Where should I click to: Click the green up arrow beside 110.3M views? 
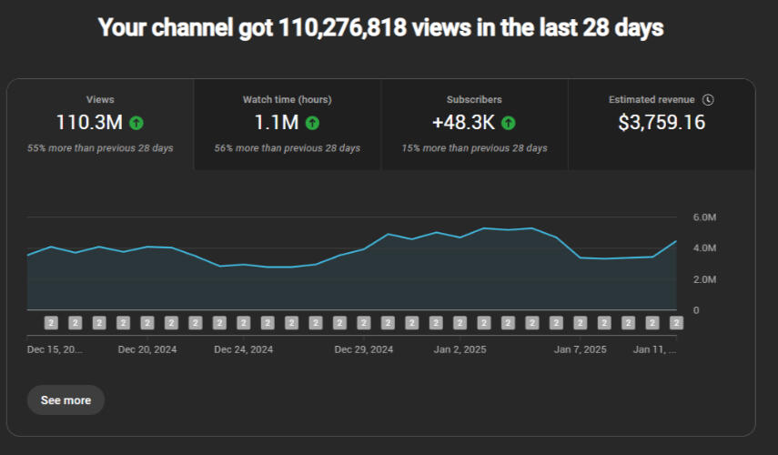pos(136,123)
